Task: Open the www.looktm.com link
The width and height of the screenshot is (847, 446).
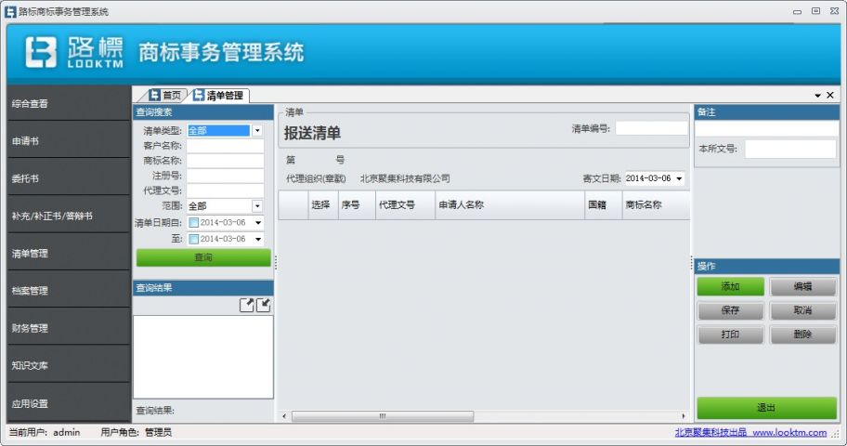Action: coord(788,433)
